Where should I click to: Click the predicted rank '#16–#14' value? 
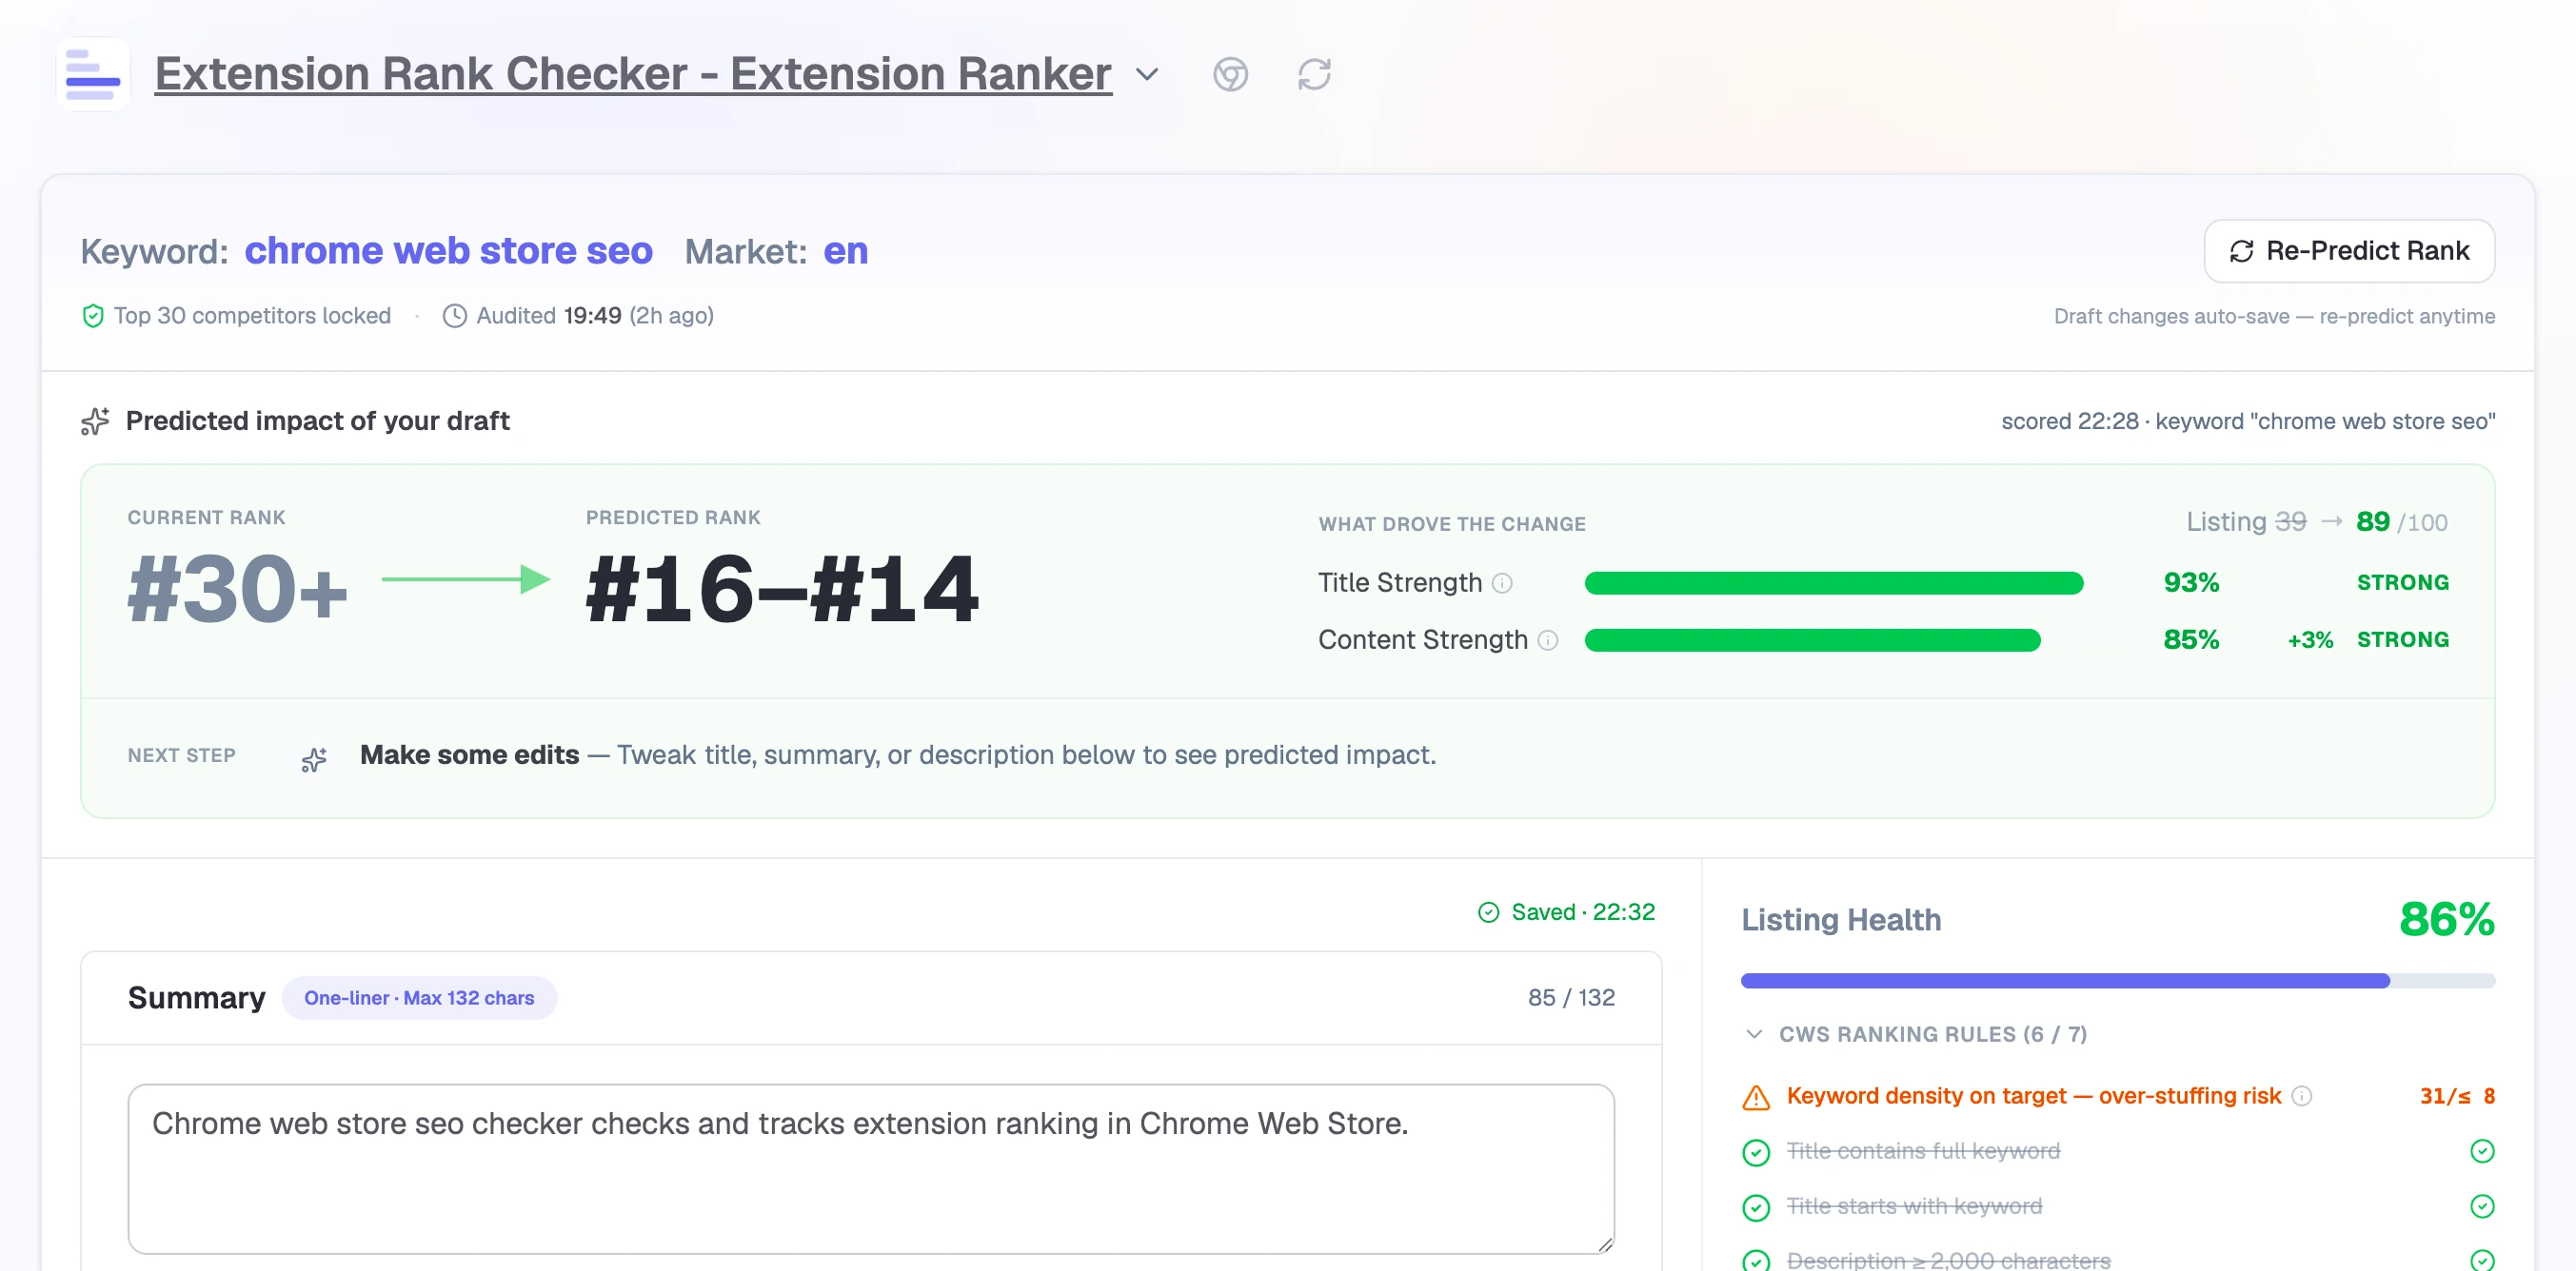click(x=781, y=591)
